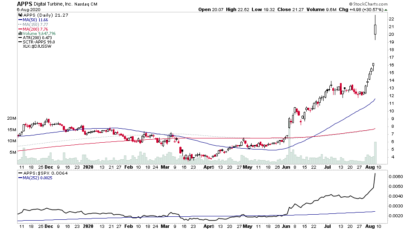410x230 pixels.
Task: Click the Chg +4.98 (+30.57%) value
Action: pyautogui.click(x=361, y=9)
